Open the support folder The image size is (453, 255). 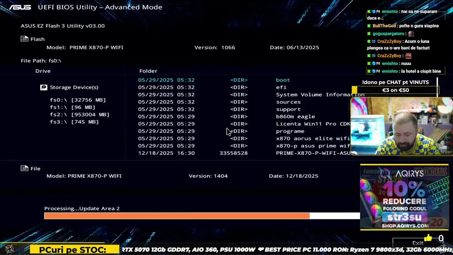tap(288, 109)
